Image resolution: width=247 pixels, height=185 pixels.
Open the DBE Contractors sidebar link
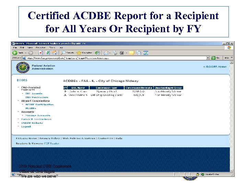(x=37, y=97)
